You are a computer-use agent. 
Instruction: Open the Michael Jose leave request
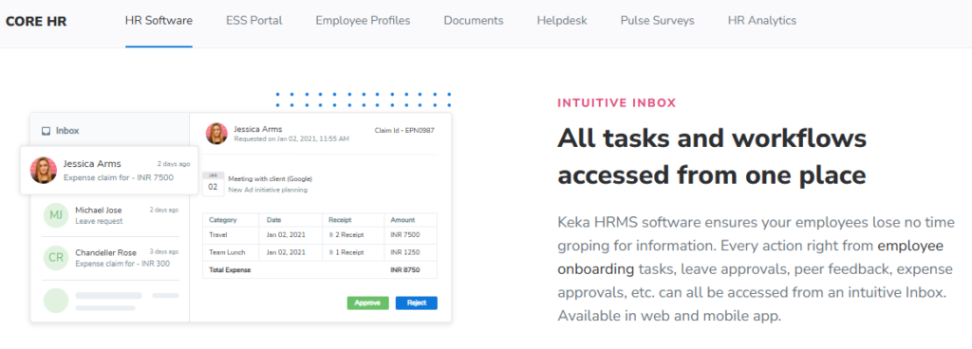point(110,215)
